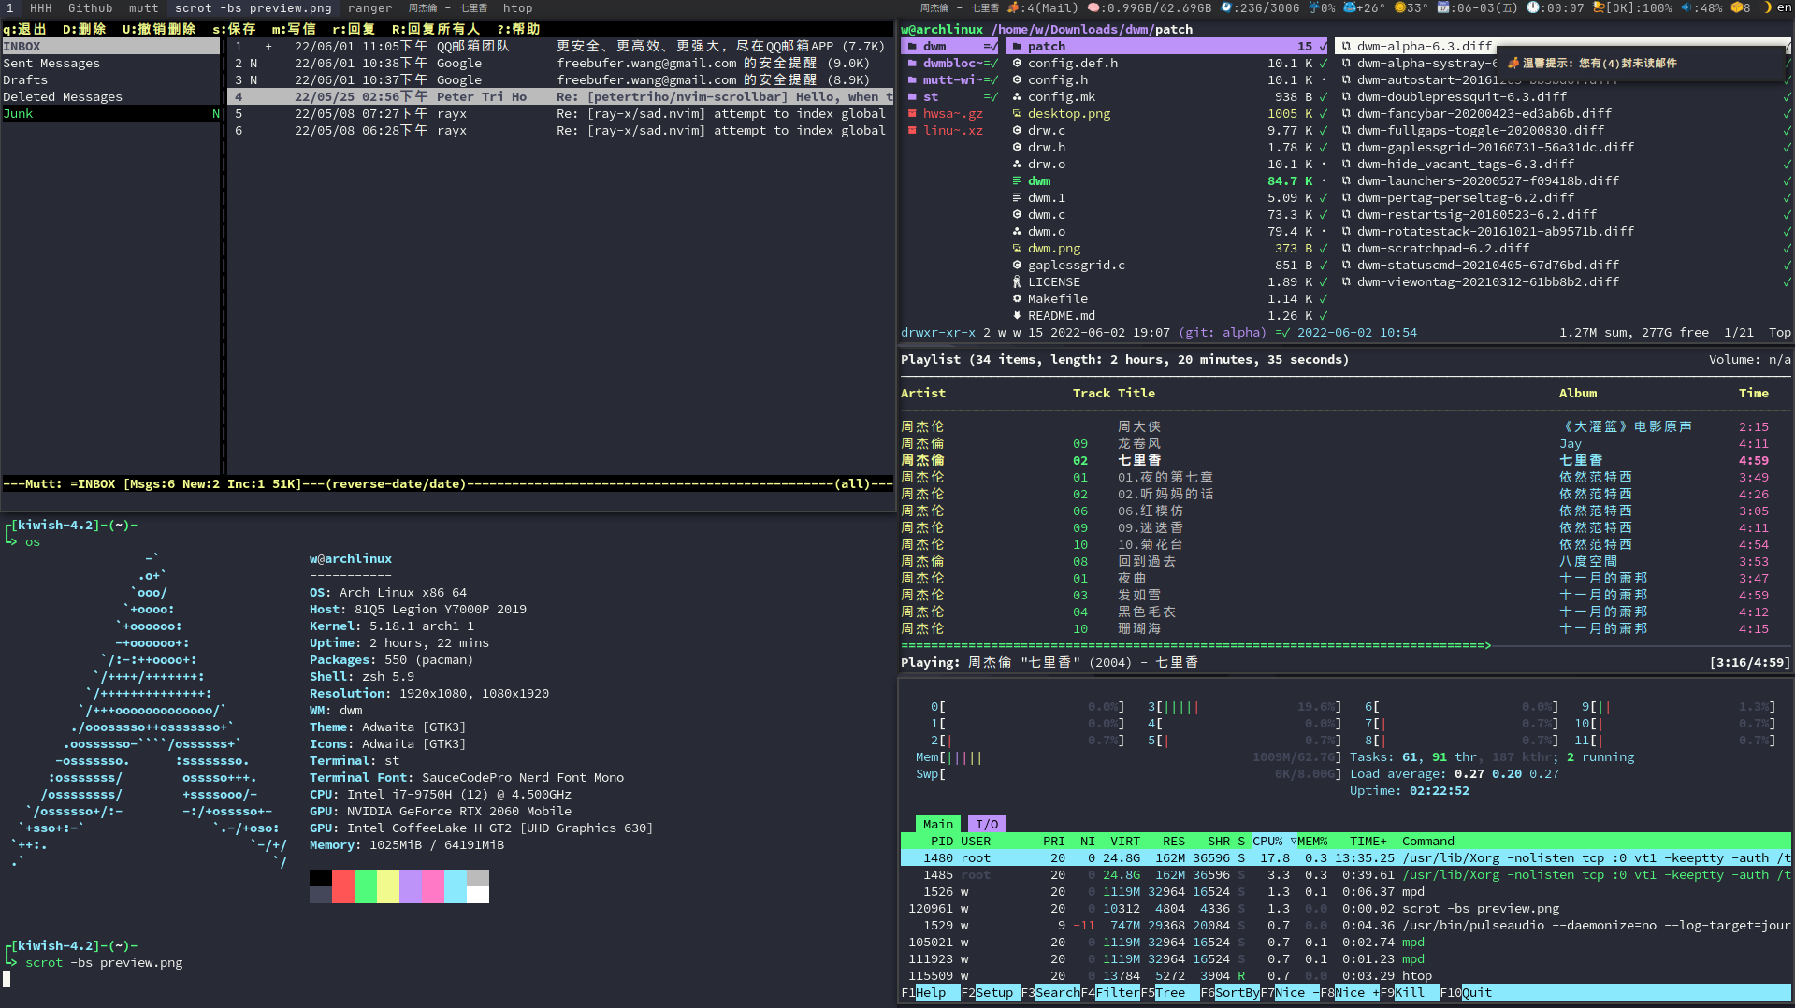Click the weather temperature icon showing +26°
Viewport: 1795px width, 1008px height.
pyautogui.click(x=1350, y=7)
